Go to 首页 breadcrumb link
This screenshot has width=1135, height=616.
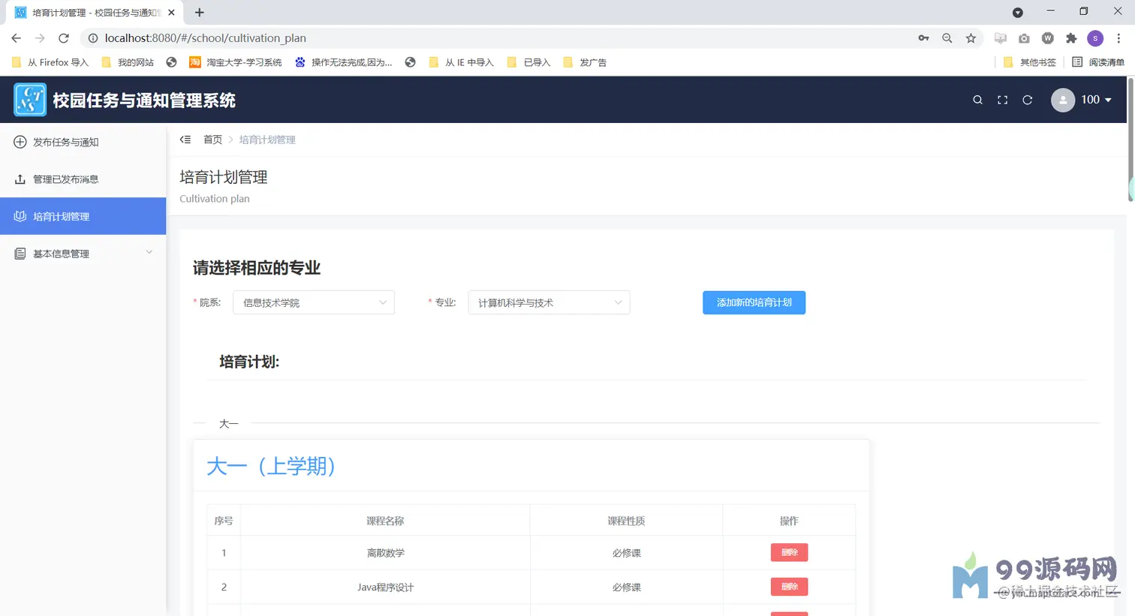(212, 140)
